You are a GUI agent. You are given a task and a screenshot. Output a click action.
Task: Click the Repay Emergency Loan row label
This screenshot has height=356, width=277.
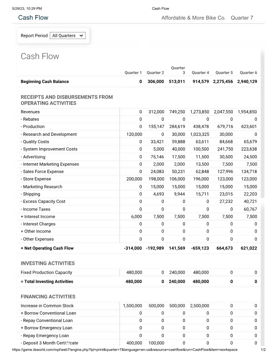click(45, 335)
